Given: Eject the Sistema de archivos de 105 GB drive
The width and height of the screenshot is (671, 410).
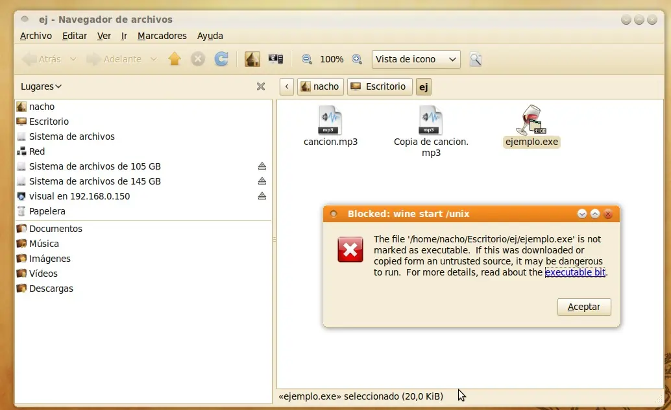Looking at the screenshot, I should (x=262, y=166).
